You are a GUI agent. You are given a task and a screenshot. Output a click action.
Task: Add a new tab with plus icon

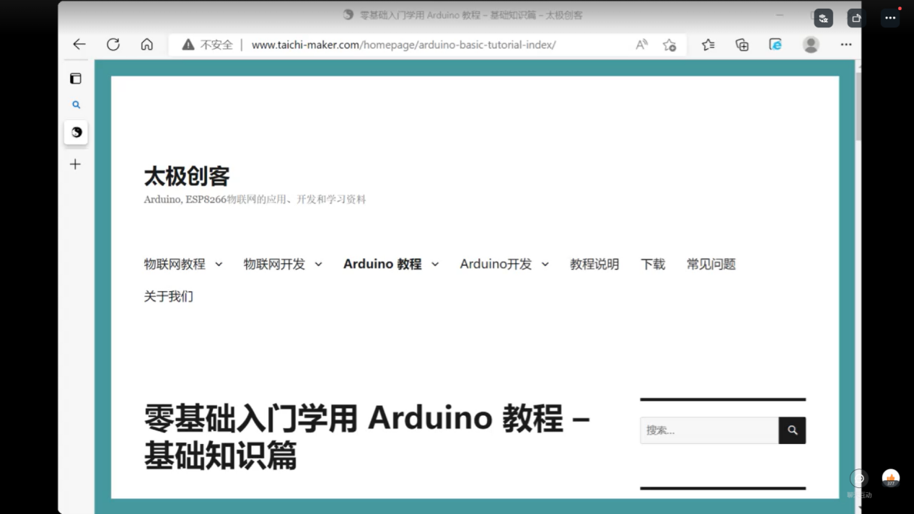pyautogui.click(x=76, y=164)
